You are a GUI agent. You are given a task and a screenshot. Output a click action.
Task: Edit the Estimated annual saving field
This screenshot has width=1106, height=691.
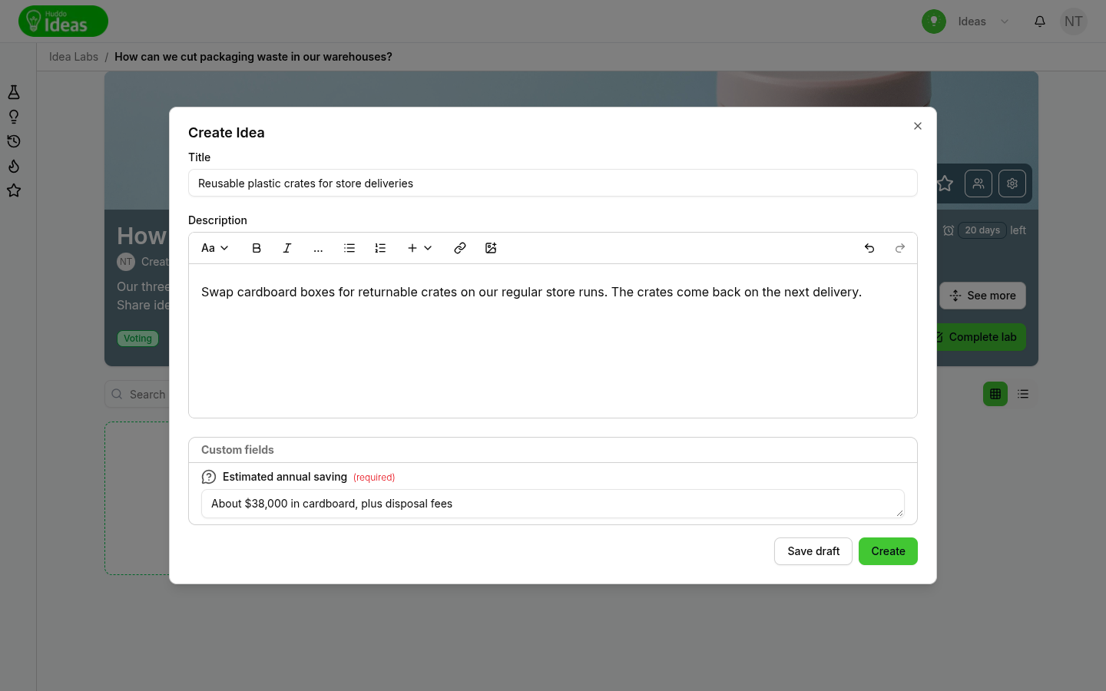click(x=553, y=504)
